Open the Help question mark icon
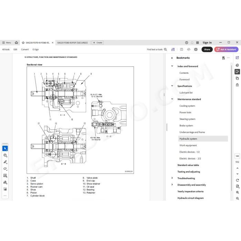 pos(187,43)
